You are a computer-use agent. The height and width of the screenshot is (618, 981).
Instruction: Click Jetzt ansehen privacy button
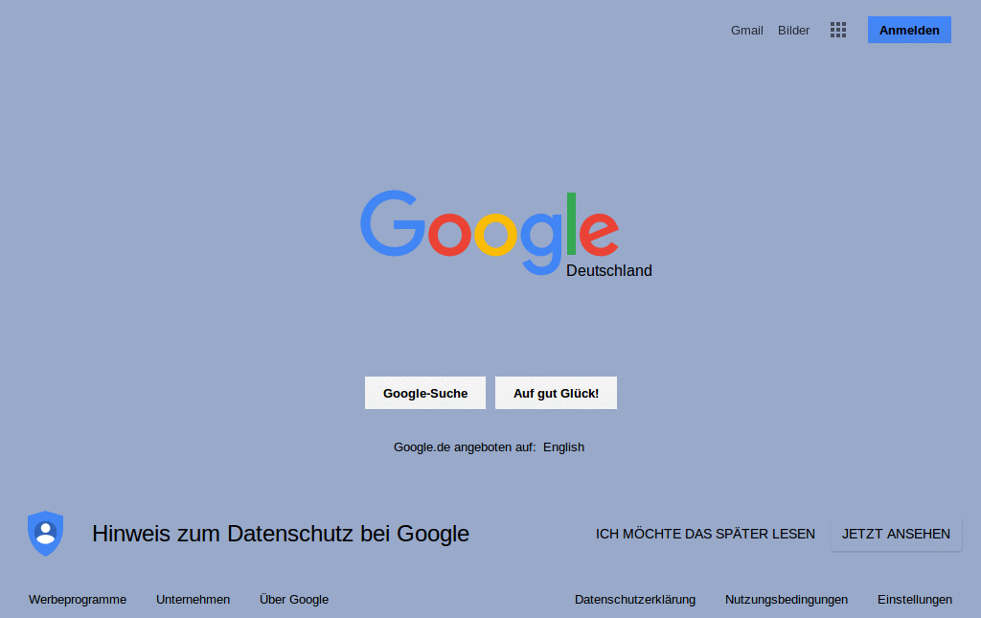(896, 534)
